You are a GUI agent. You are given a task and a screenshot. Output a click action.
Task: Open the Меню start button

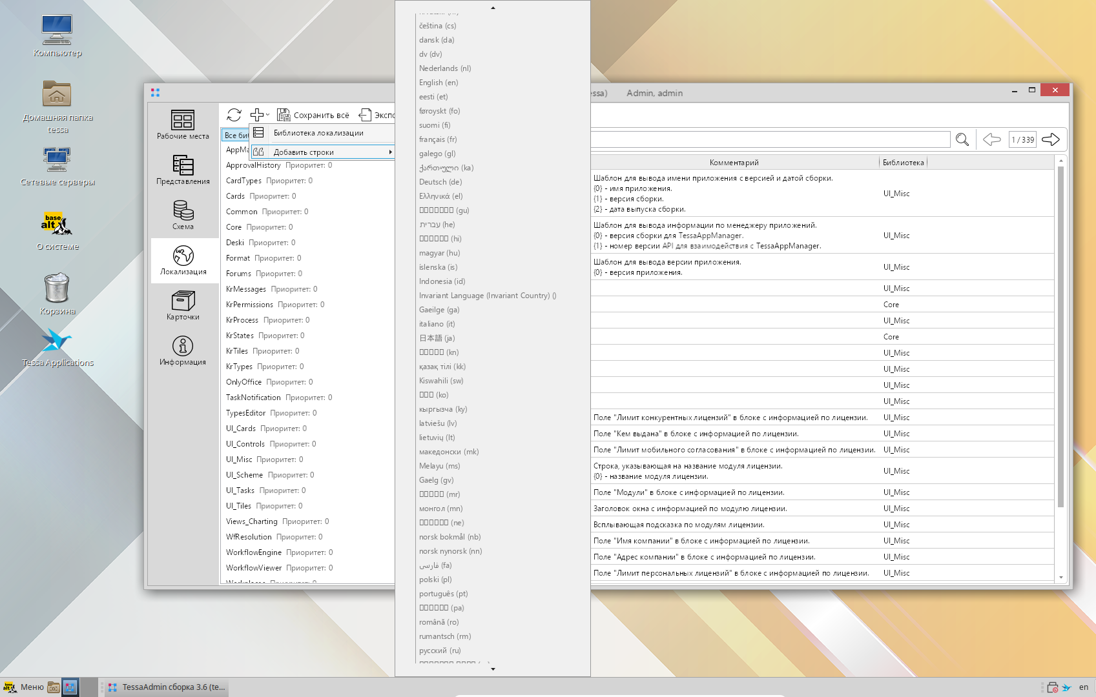tap(25, 687)
